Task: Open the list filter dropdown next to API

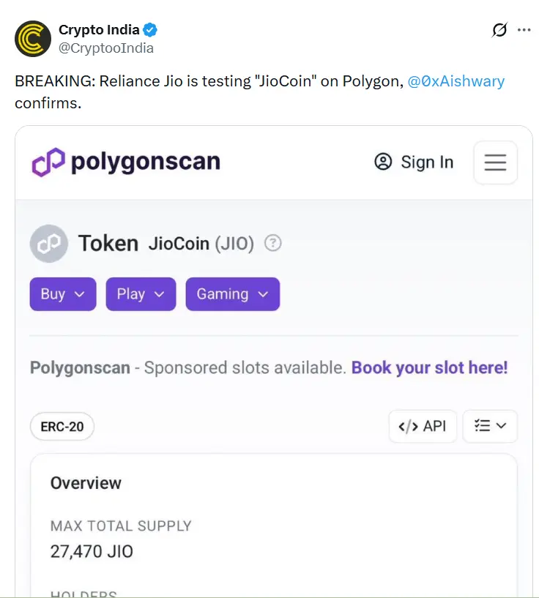Action: point(489,426)
